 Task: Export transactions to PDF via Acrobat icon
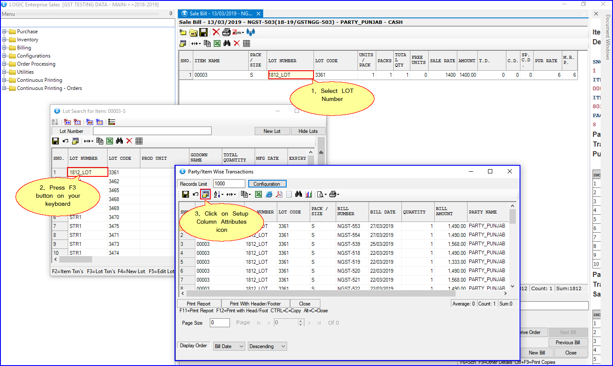tap(279, 194)
